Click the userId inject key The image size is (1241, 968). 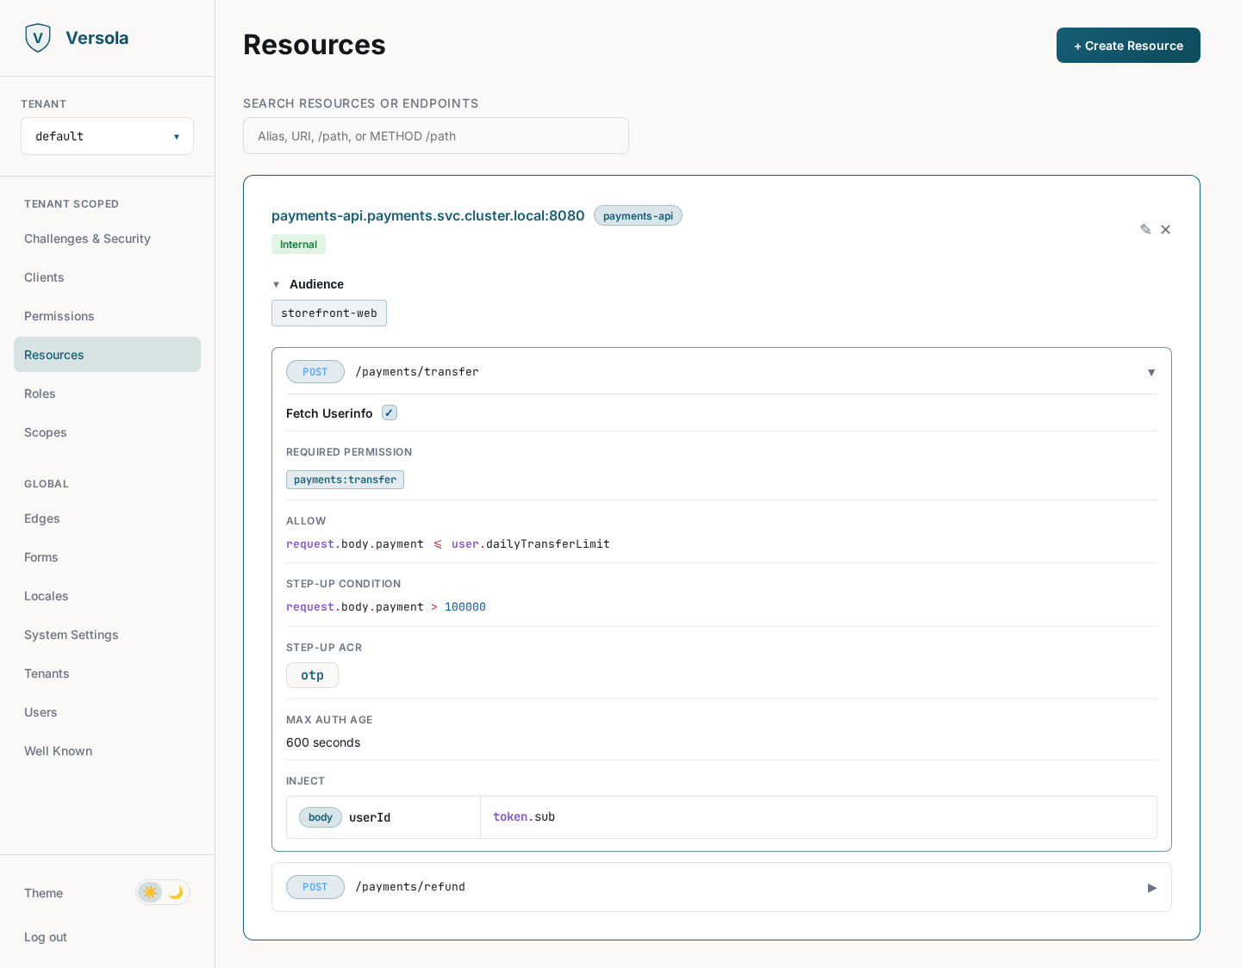pyautogui.click(x=370, y=817)
